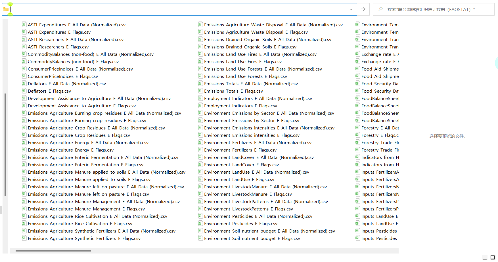Select Emissions Agriculture Burning crop residues E All Data (Normalized).csv
Screen dimensions: 498x262
coord(104,113)
